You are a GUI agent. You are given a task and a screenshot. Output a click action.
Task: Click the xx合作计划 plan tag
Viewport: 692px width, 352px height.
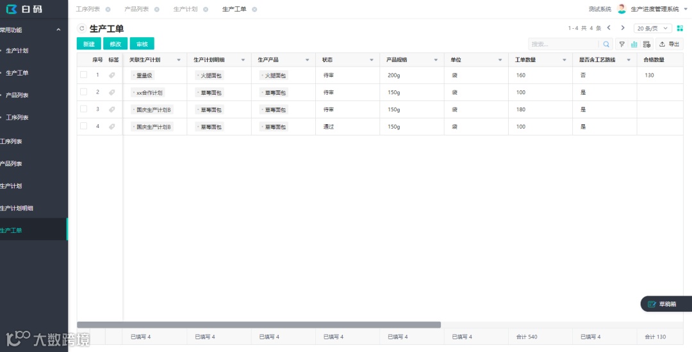(x=148, y=93)
